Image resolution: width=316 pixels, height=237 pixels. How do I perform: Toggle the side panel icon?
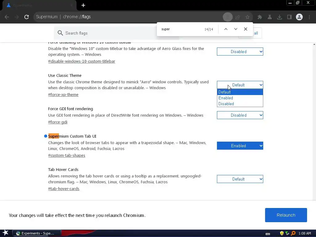click(289, 17)
